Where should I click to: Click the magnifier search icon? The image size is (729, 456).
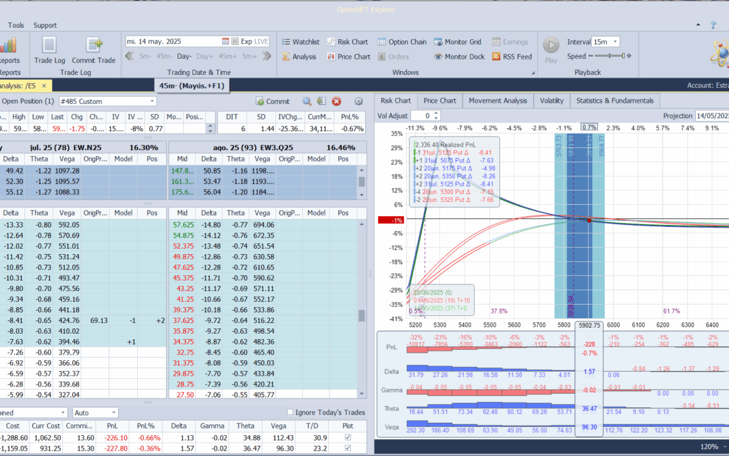click(x=307, y=101)
